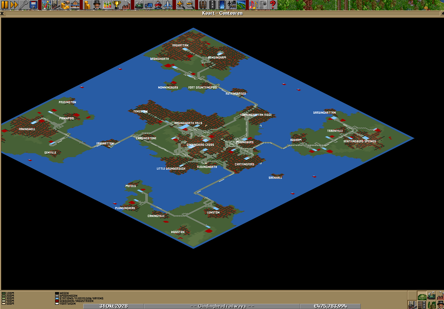The height and width of the screenshot is (309, 444).
Task: Zoom out with the minus magnifier
Action: click(190, 5)
